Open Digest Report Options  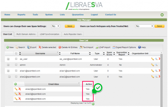124,47
